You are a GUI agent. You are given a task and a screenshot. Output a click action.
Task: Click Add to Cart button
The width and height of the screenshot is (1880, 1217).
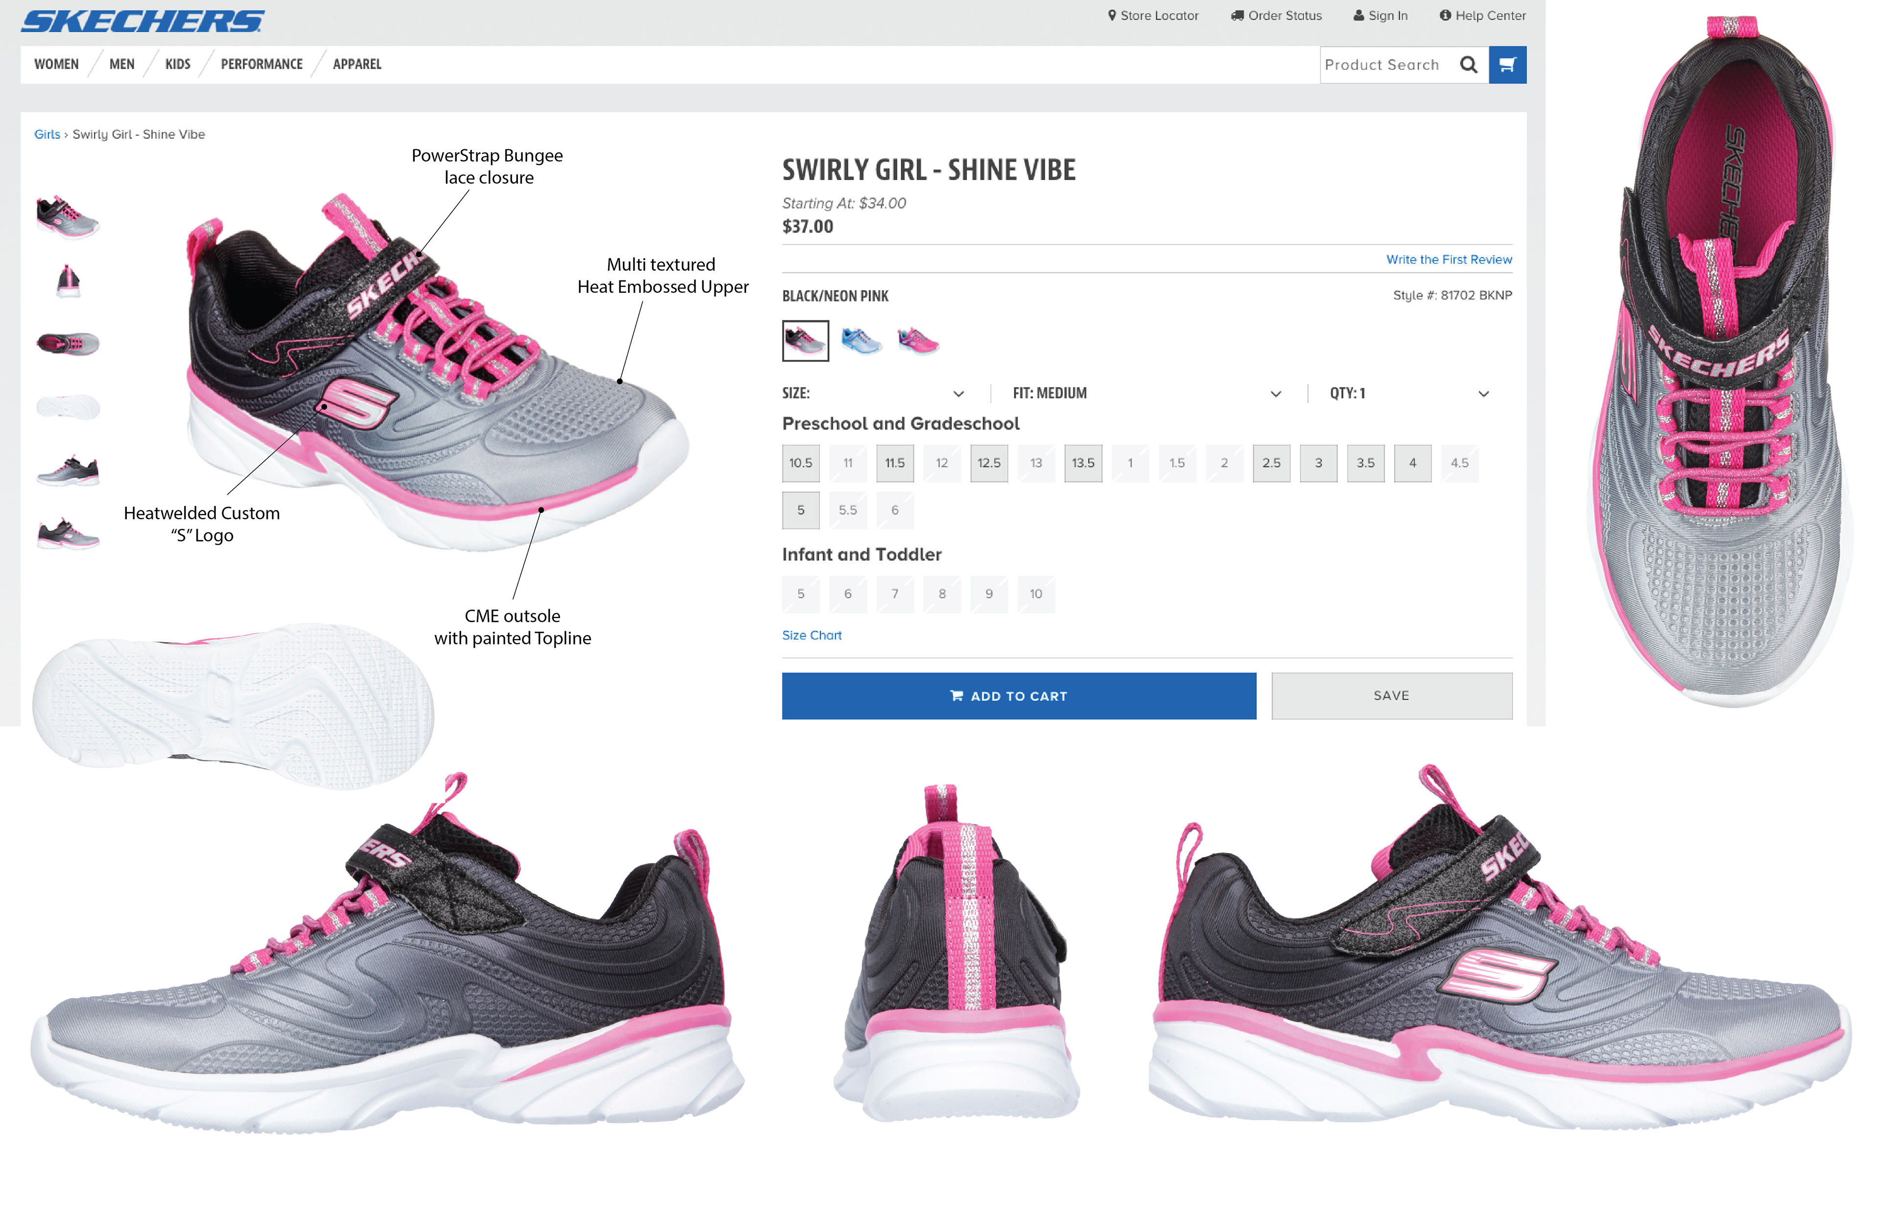pyautogui.click(x=1019, y=696)
